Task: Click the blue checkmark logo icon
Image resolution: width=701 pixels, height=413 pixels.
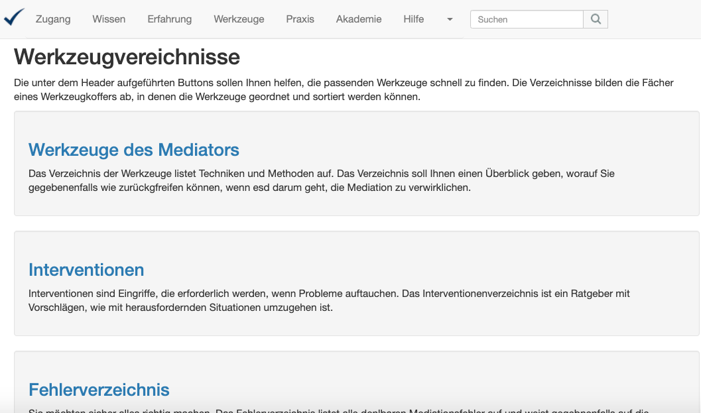Action: coord(13,17)
